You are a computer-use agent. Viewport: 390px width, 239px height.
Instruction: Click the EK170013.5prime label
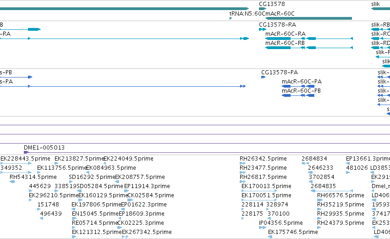[266, 186]
